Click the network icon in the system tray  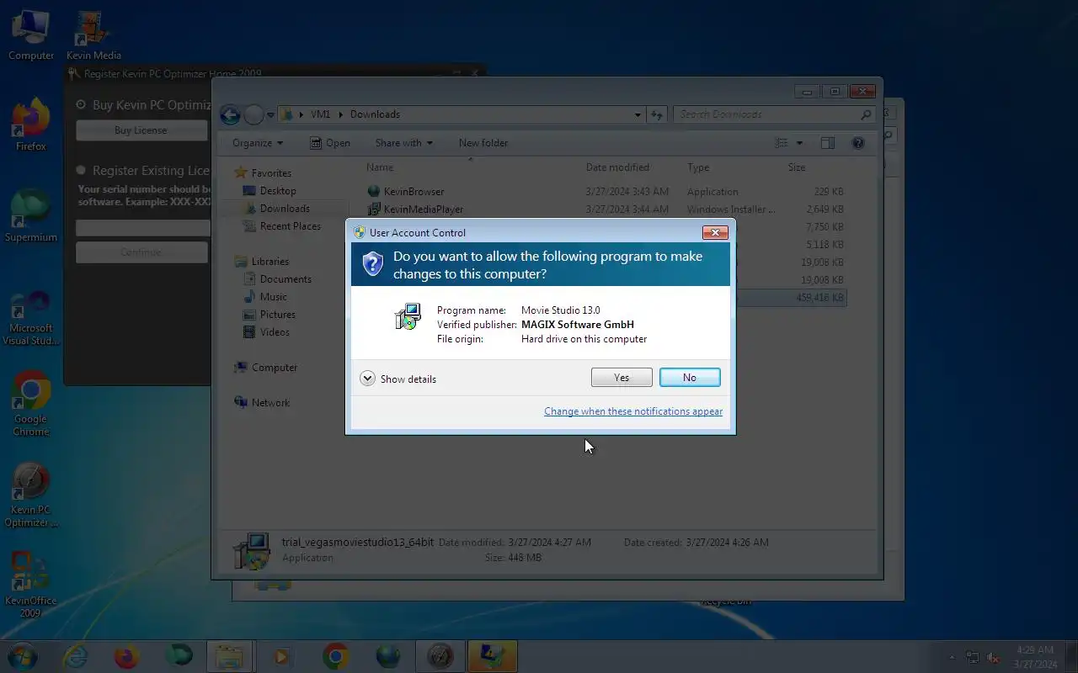pyautogui.click(x=973, y=657)
